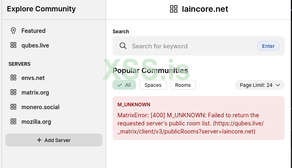Enable the Spaces filter chip

click(153, 85)
